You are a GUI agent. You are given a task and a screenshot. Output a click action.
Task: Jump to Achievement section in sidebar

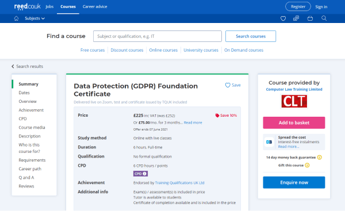31,110
